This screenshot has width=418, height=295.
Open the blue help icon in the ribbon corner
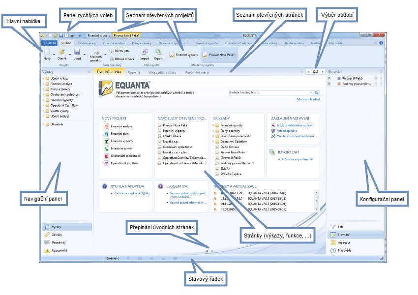coord(381,43)
